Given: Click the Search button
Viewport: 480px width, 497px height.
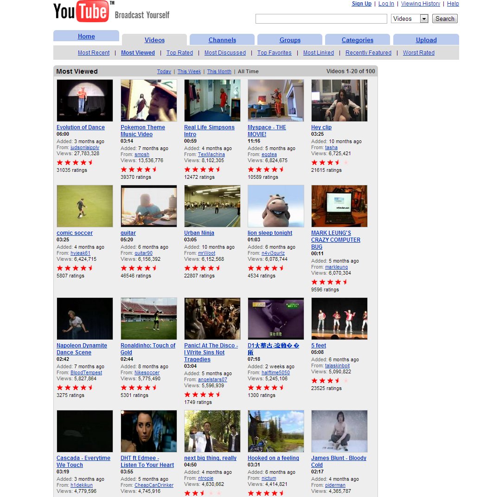Looking at the screenshot, I should click(x=445, y=19).
